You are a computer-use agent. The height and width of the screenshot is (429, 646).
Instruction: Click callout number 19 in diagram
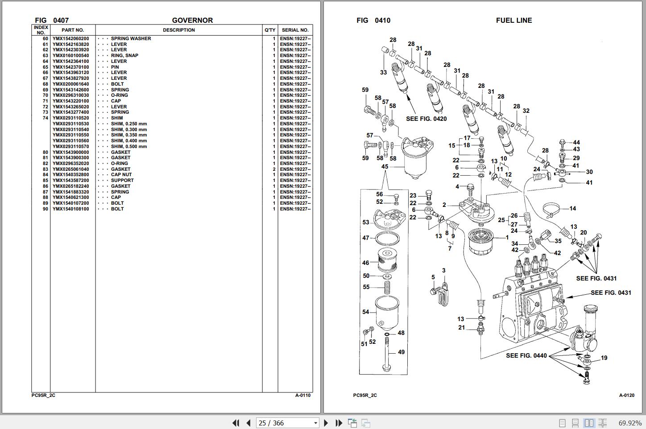604,358
